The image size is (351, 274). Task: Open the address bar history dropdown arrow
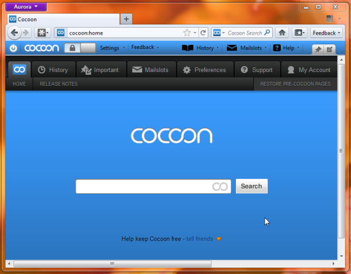[195, 33]
